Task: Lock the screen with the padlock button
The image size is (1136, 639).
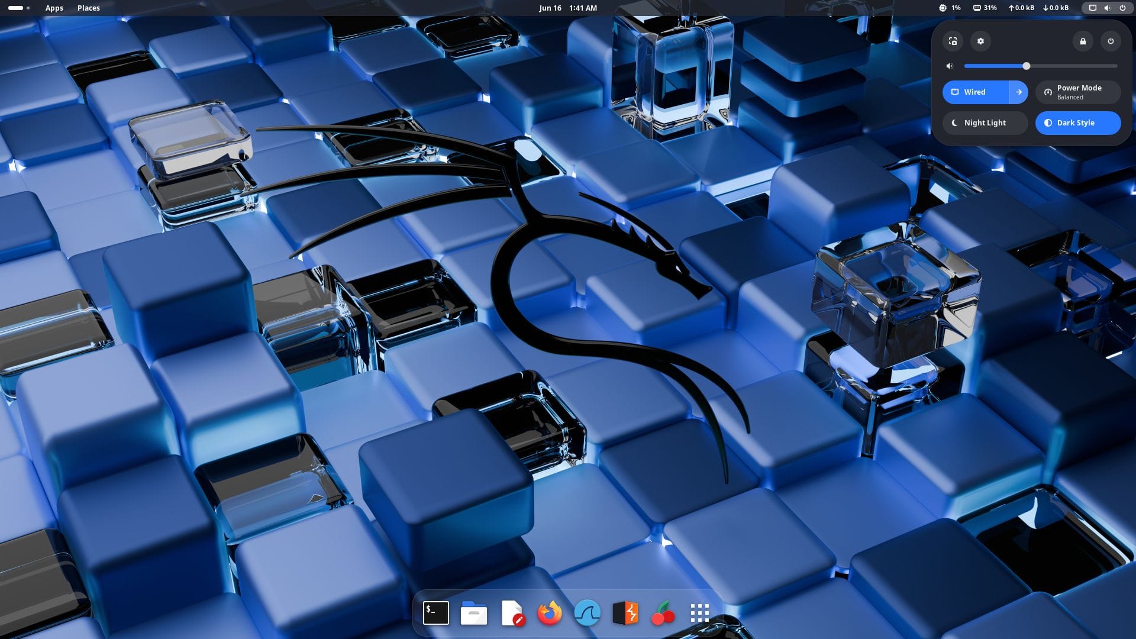Action: (x=1083, y=41)
